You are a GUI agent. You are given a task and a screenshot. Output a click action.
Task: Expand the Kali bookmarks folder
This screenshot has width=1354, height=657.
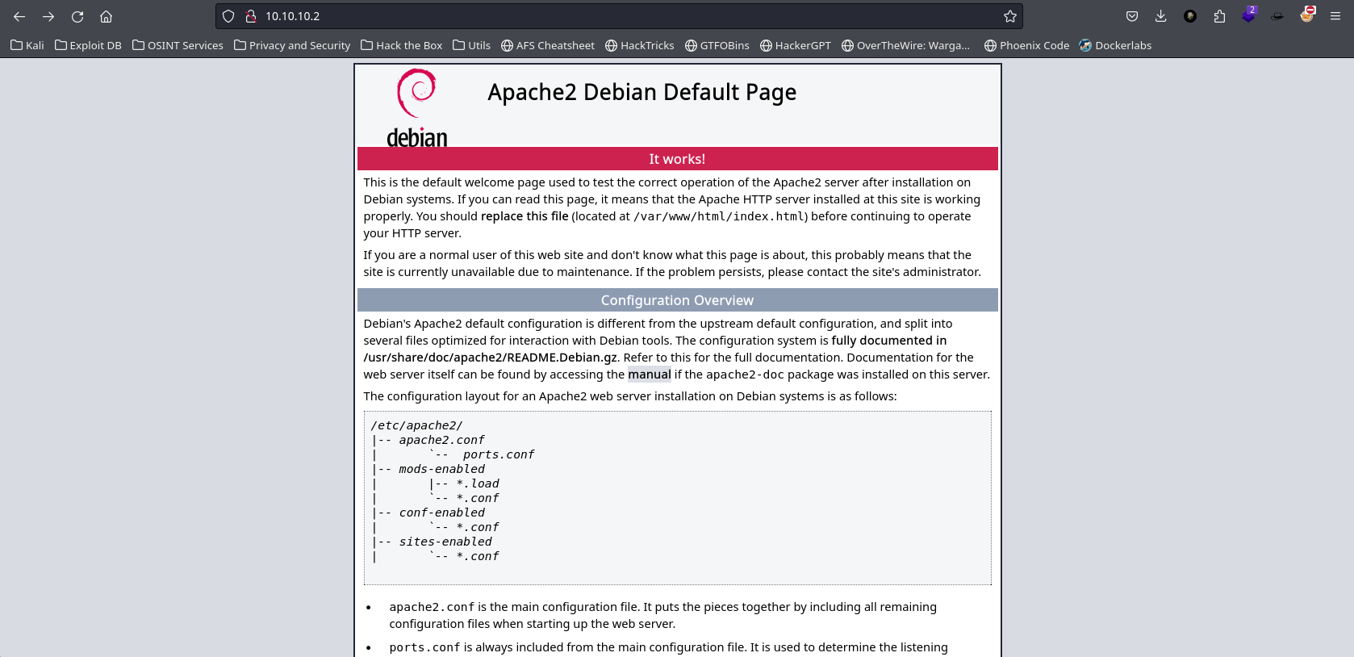click(27, 45)
